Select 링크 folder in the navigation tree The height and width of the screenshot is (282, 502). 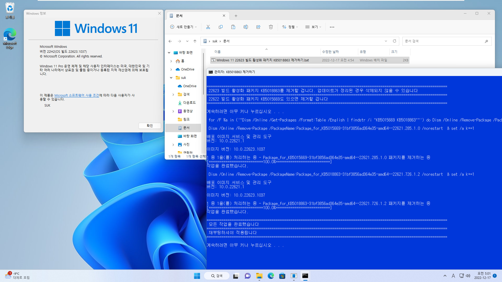pos(184,119)
